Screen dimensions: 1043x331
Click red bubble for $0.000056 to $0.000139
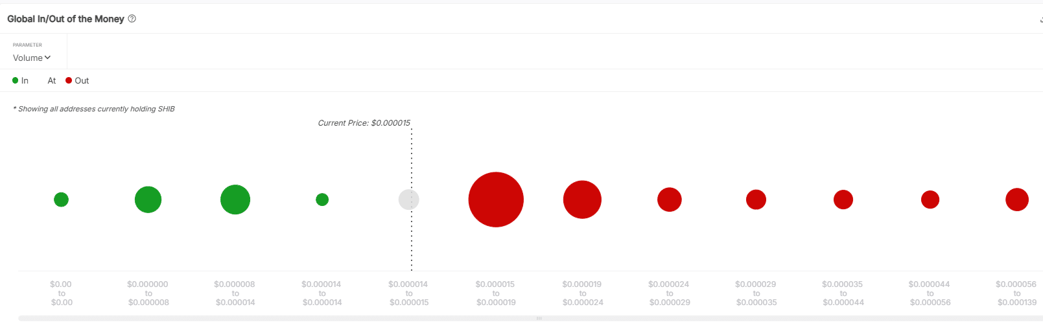(x=1017, y=200)
